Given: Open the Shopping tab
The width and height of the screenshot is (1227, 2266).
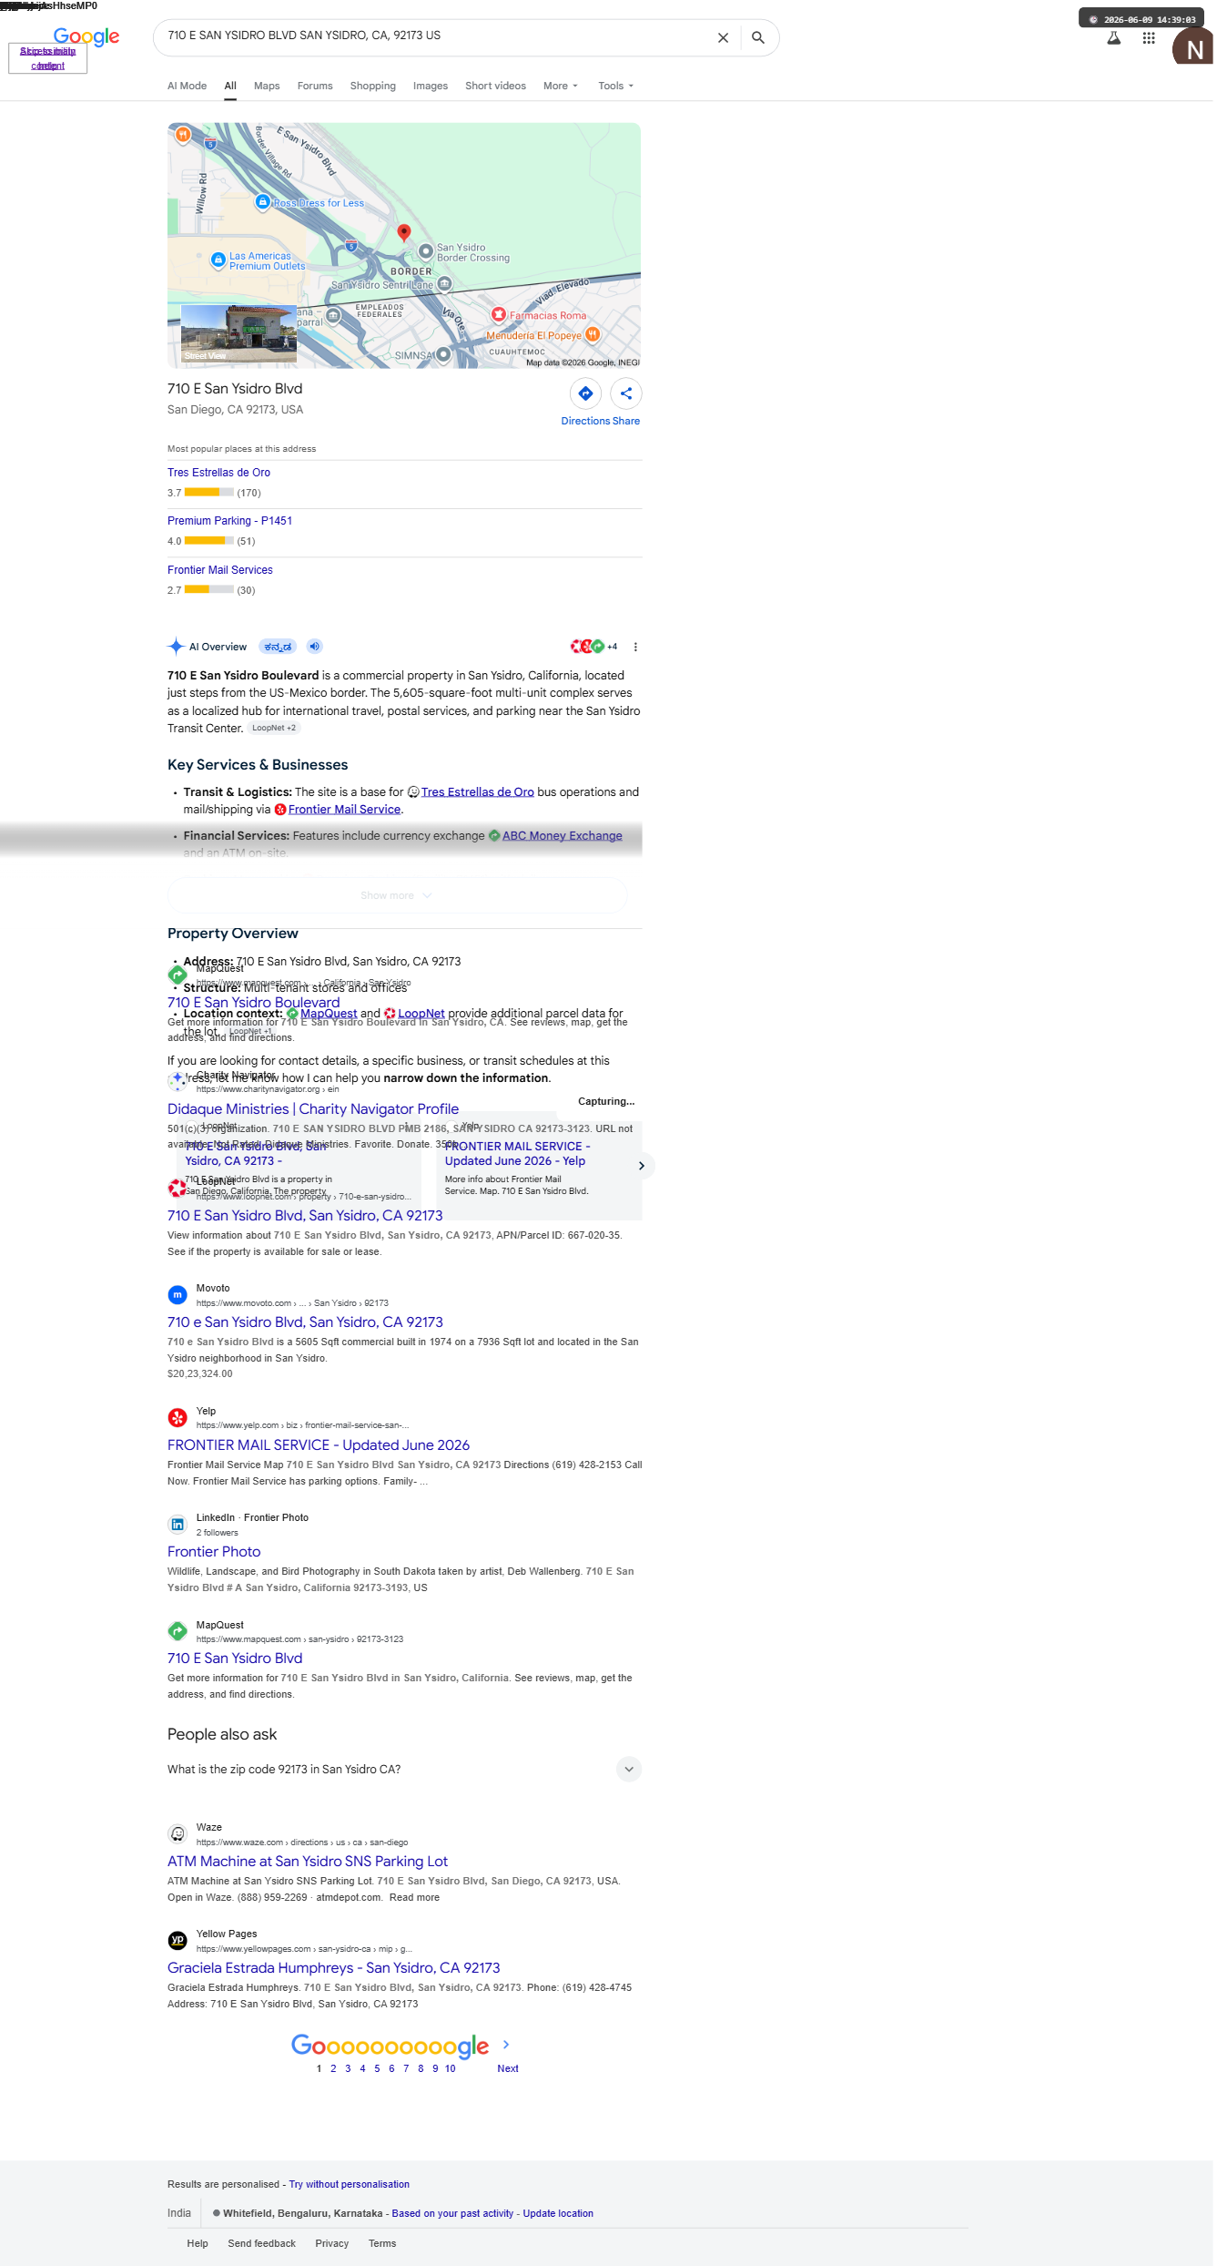Looking at the screenshot, I should (373, 86).
